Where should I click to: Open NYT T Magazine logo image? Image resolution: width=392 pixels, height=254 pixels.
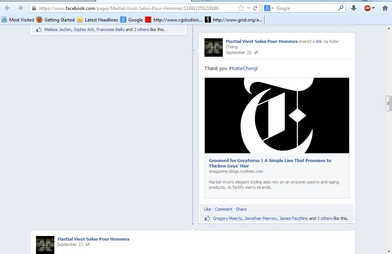click(277, 115)
